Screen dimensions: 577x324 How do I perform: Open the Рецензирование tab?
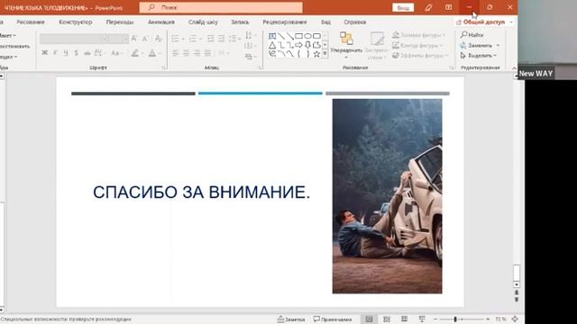pos(285,22)
